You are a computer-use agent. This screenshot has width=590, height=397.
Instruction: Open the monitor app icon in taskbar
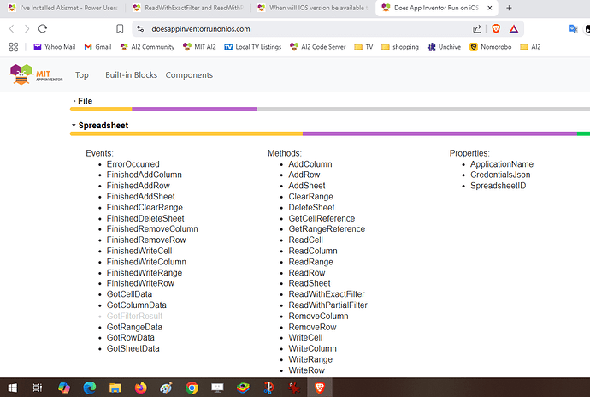point(217,388)
